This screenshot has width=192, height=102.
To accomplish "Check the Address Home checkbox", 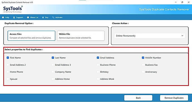I will pos(53,79).
